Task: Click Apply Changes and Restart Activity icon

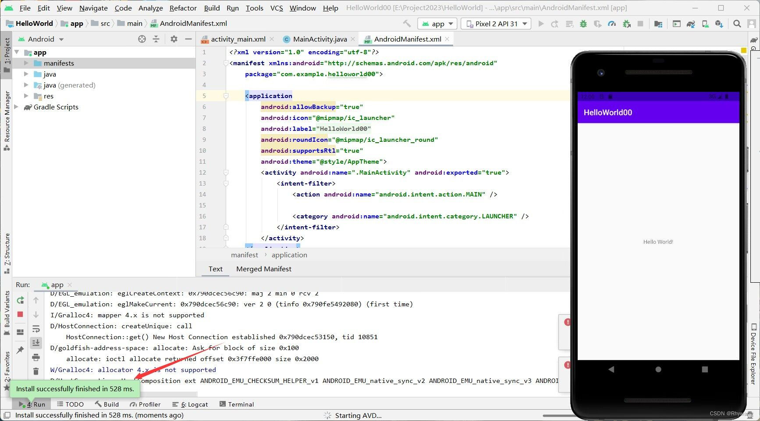Action: coord(555,24)
